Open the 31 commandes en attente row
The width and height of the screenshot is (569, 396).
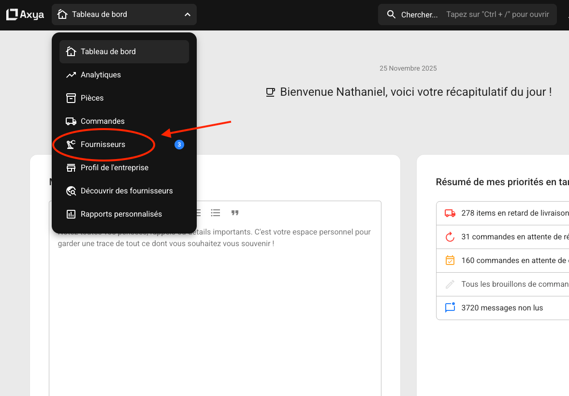(x=512, y=237)
